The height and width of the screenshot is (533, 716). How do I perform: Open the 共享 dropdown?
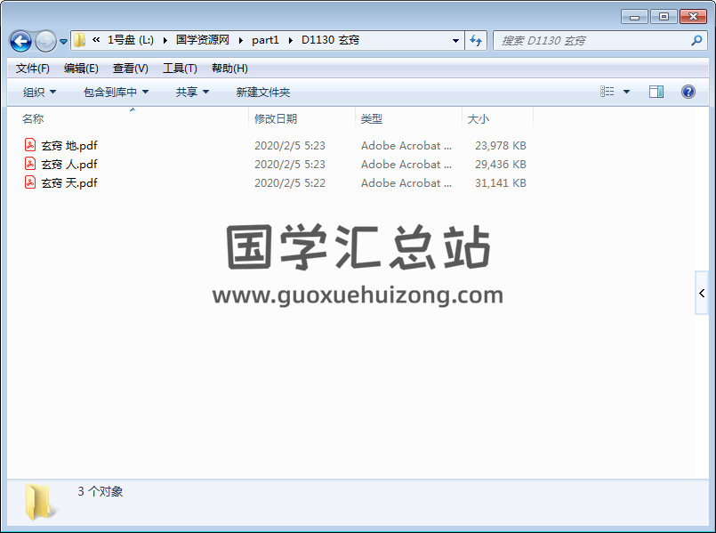(192, 93)
